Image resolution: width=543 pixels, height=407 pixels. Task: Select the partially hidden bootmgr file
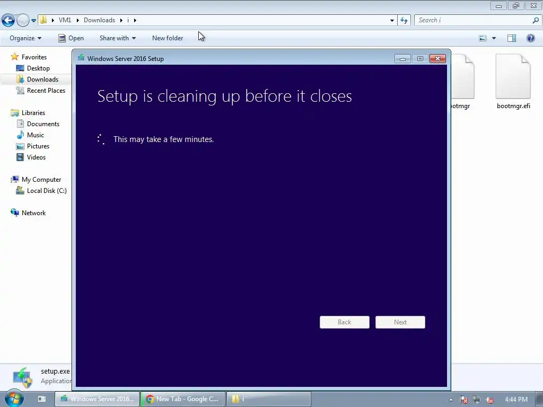click(461, 82)
